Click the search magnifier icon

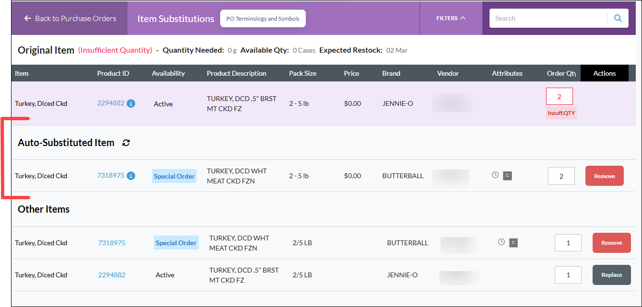[x=618, y=18]
